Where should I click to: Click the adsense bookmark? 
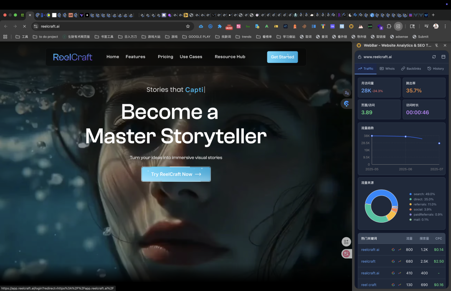click(399, 37)
